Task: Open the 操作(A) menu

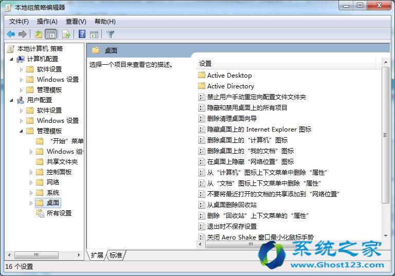Action: click(x=47, y=22)
